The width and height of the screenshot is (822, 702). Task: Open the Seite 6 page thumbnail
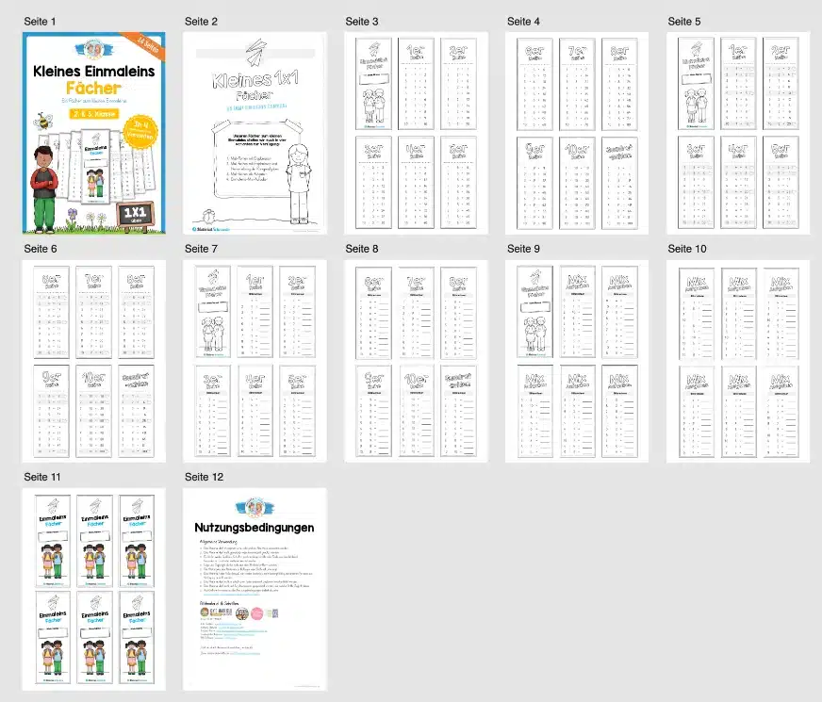[x=94, y=362]
